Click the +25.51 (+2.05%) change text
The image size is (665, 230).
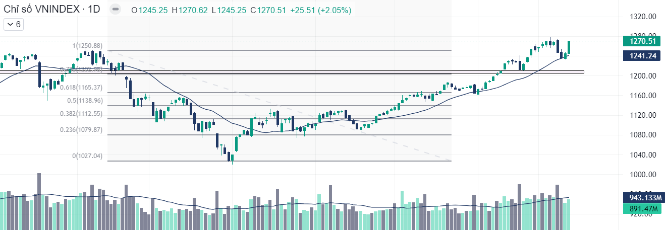click(x=320, y=10)
